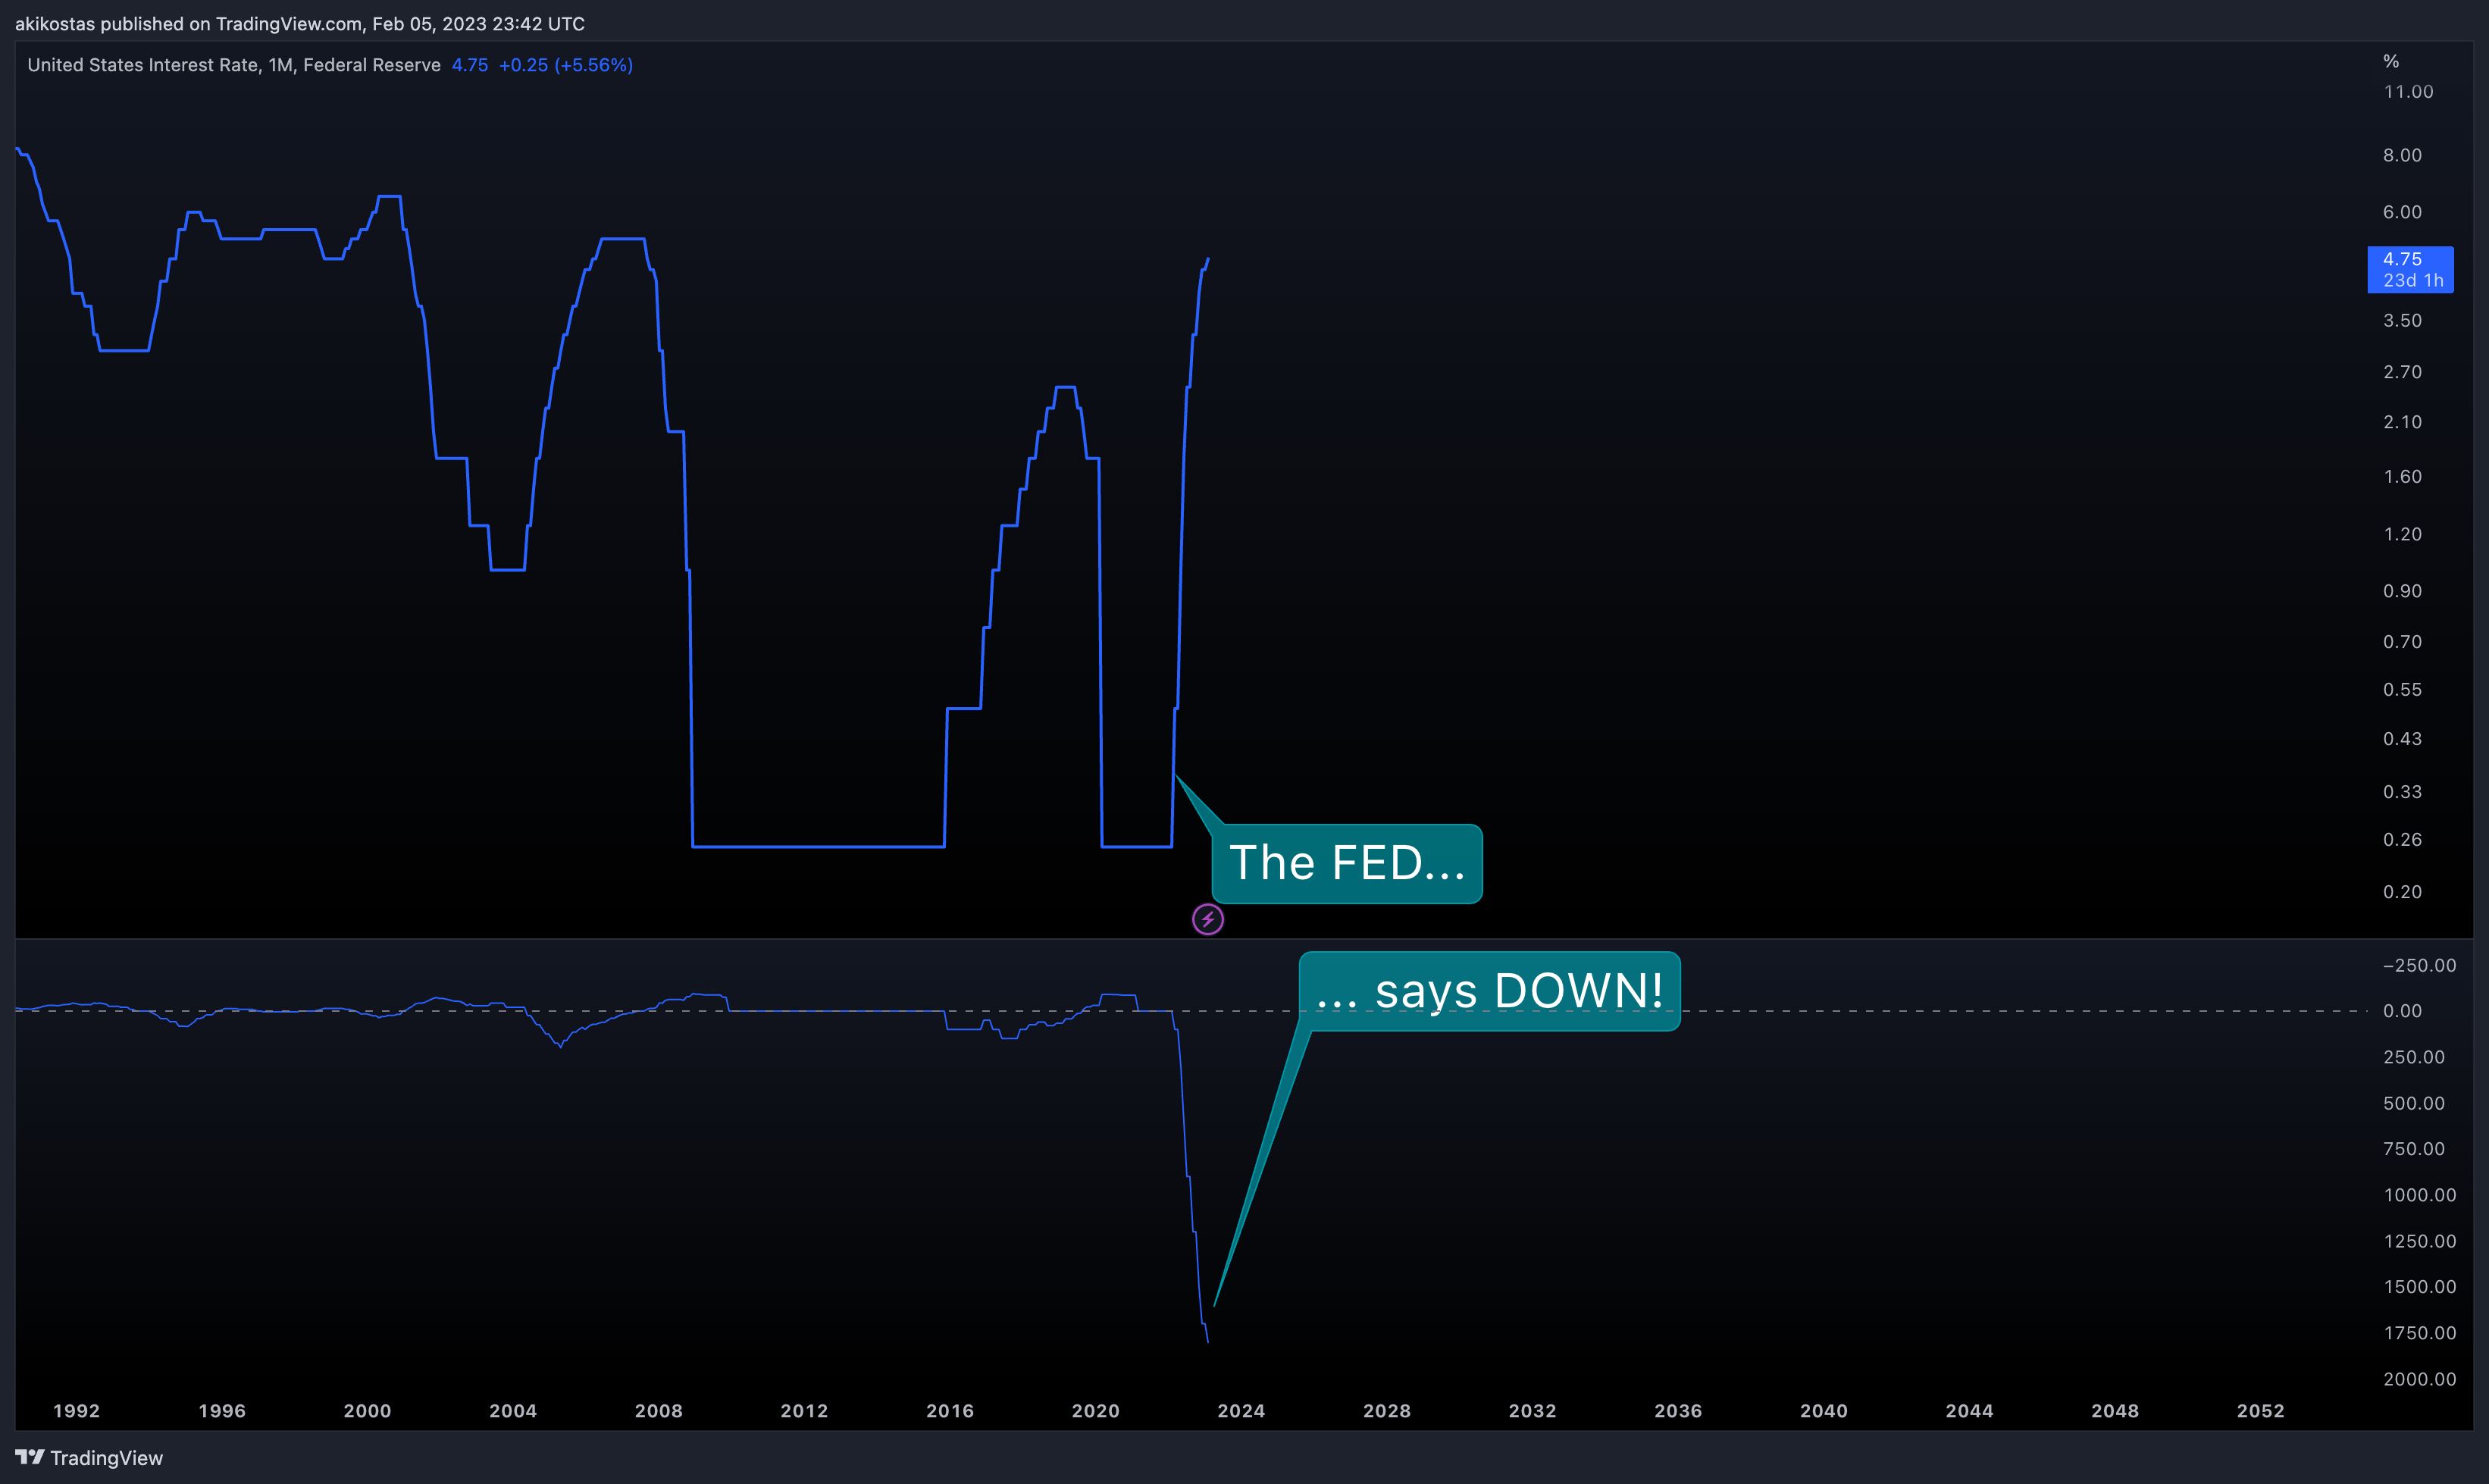Click the 11.00 label on price scale
The image size is (2489, 1484).
click(2408, 92)
